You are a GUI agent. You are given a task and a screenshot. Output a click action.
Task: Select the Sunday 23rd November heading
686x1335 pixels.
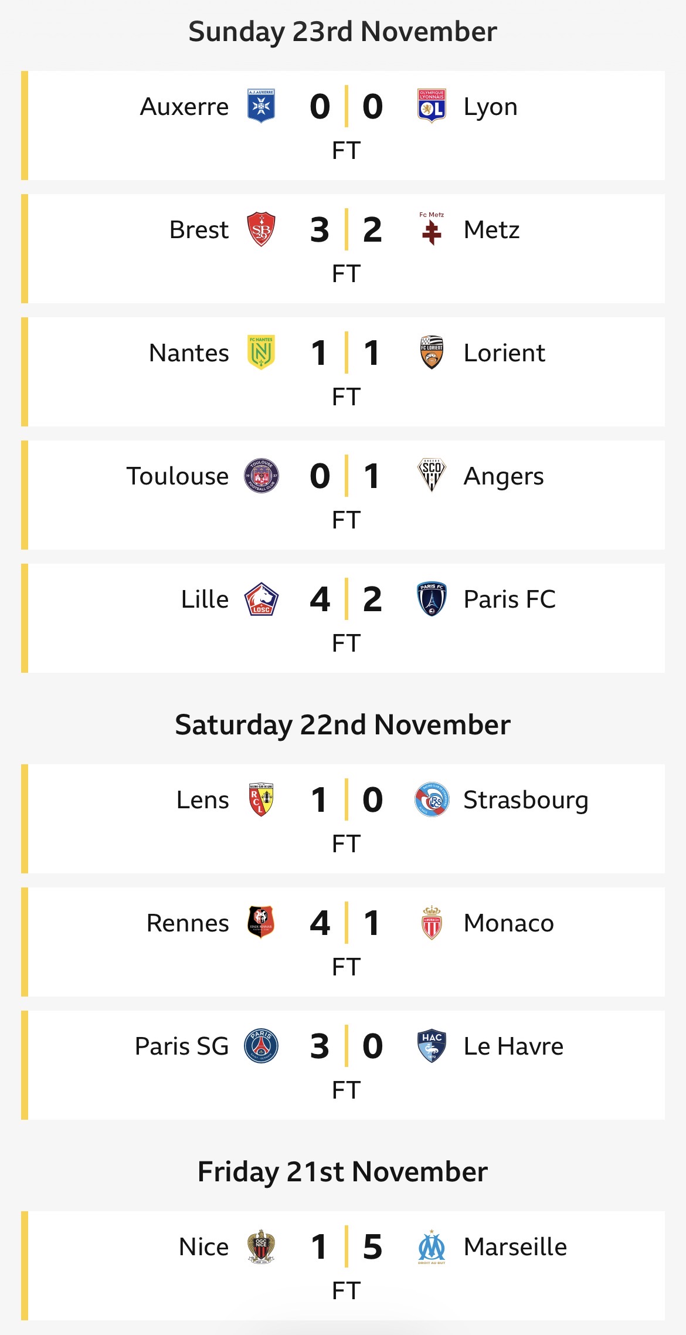click(343, 32)
